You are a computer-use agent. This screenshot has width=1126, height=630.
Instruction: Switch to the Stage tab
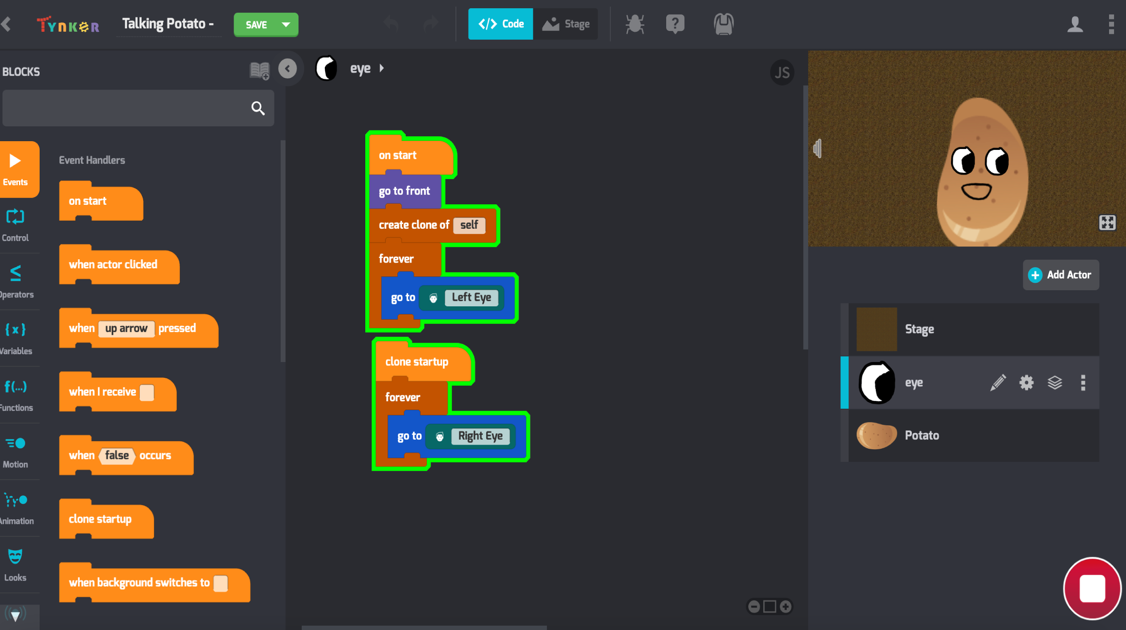(x=565, y=24)
